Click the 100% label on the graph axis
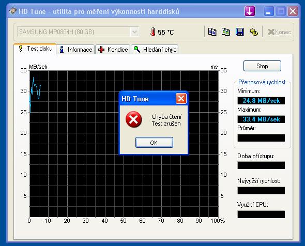The height and width of the screenshot is (246, 305). (218, 221)
